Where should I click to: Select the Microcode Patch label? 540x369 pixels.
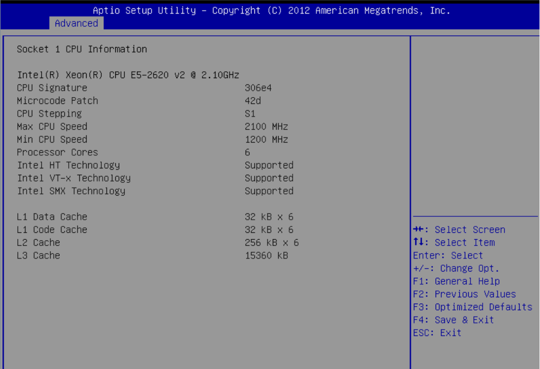(x=57, y=101)
